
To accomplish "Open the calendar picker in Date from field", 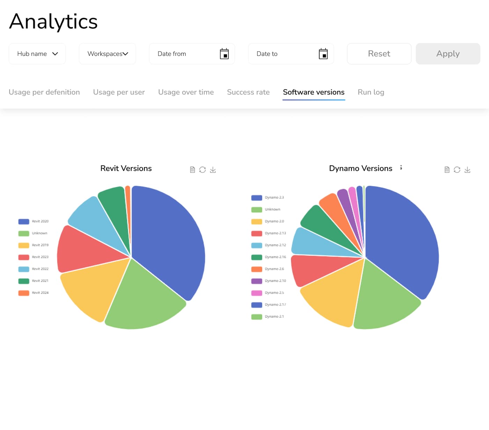I will tap(224, 54).
